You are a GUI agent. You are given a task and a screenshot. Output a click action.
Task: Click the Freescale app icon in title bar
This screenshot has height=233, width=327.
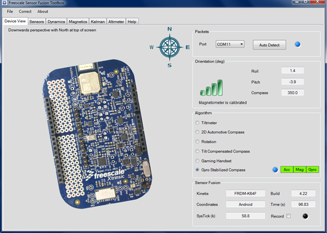[4, 3]
